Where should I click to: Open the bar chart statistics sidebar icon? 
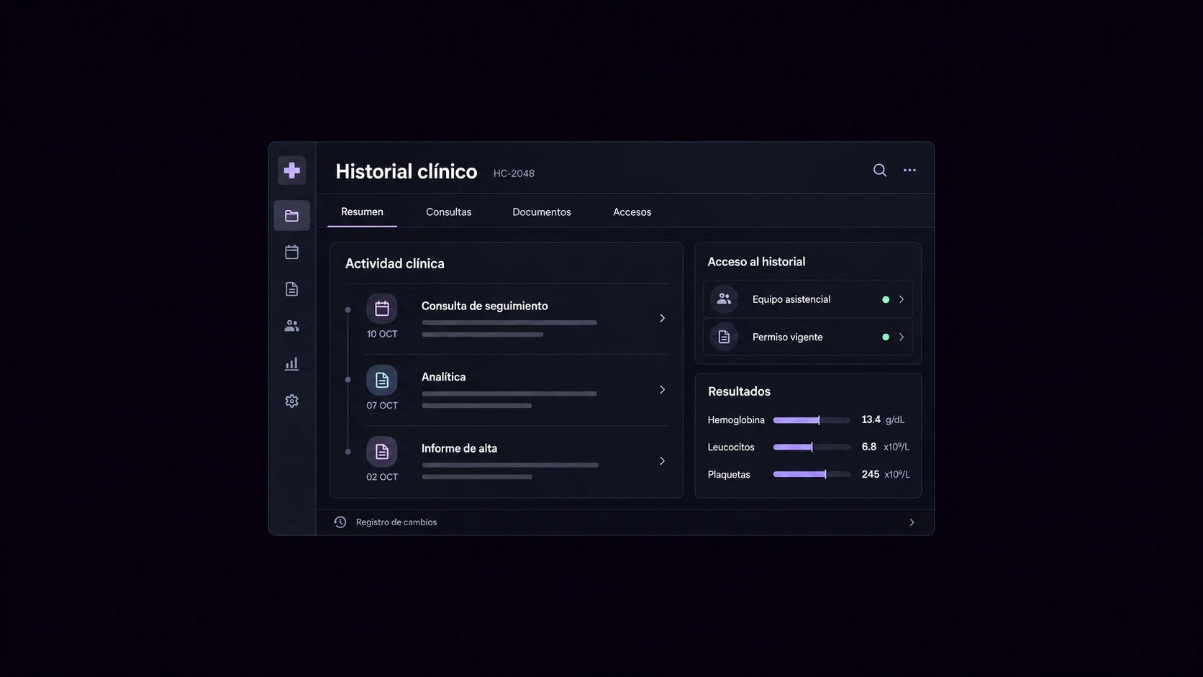click(291, 364)
